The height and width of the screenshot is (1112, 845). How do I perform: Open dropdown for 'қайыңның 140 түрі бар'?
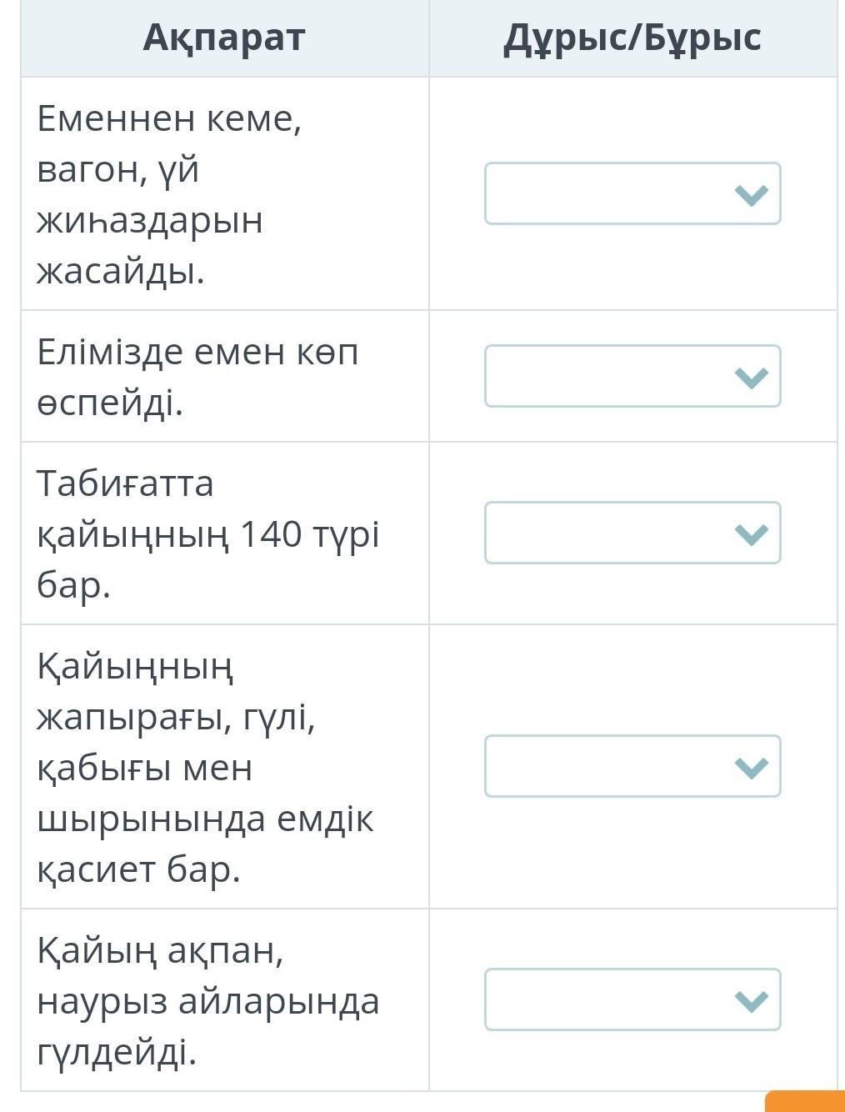(x=632, y=533)
